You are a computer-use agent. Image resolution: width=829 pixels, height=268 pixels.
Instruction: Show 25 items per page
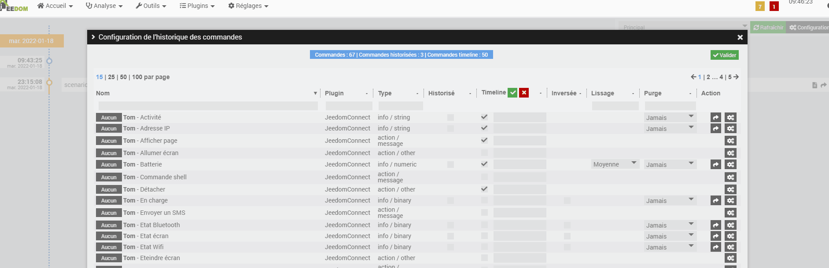[111, 77]
